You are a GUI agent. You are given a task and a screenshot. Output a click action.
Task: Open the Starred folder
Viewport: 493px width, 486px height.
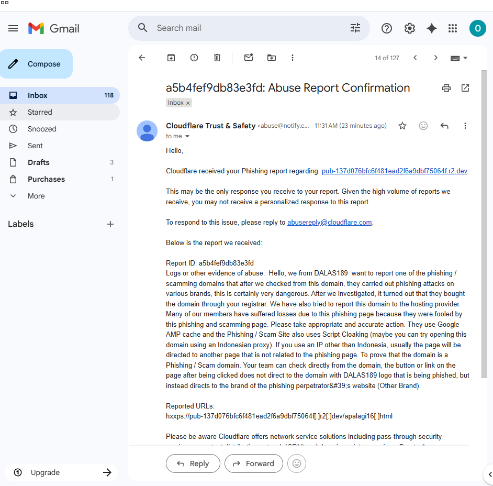(x=60, y=112)
